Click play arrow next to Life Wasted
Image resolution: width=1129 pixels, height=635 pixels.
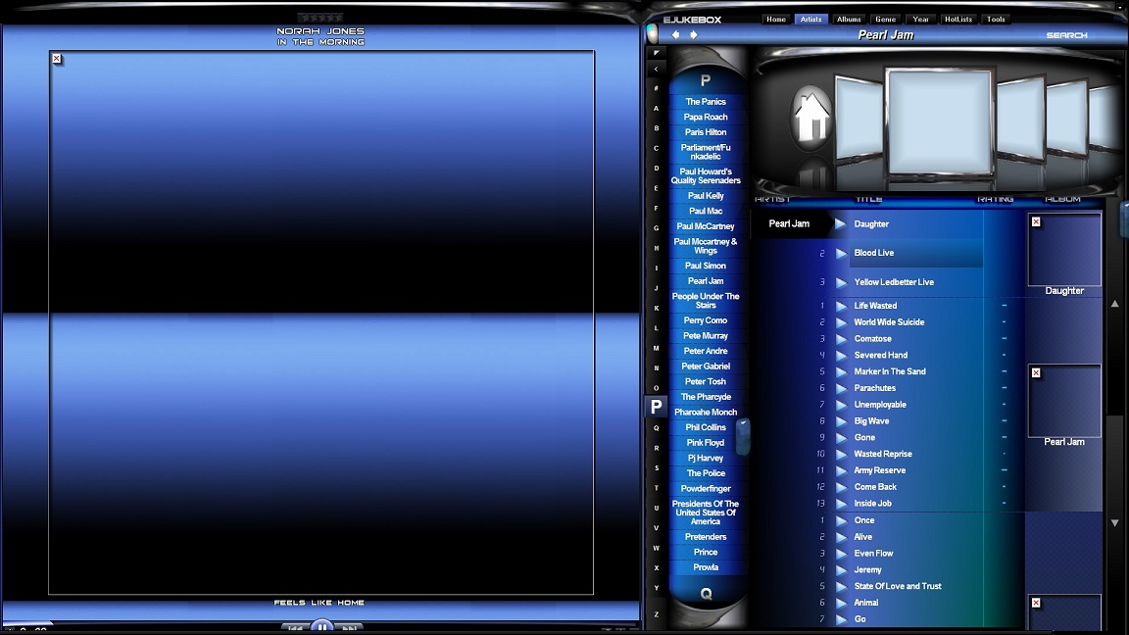(x=840, y=306)
